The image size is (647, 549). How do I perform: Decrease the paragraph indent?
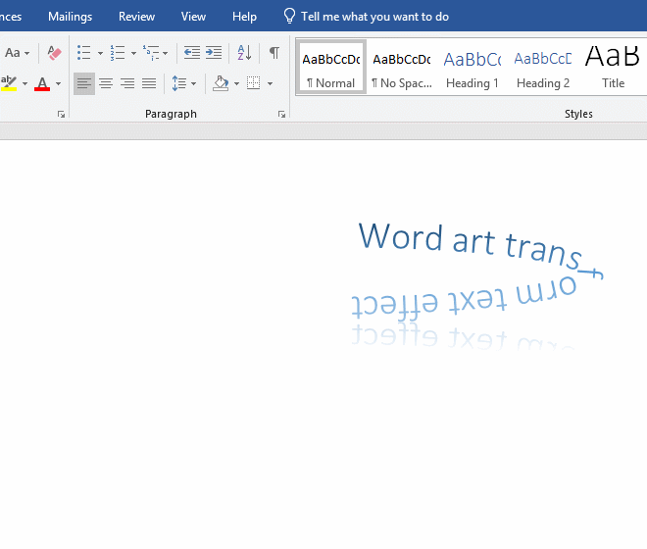pyautogui.click(x=192, y=53)
